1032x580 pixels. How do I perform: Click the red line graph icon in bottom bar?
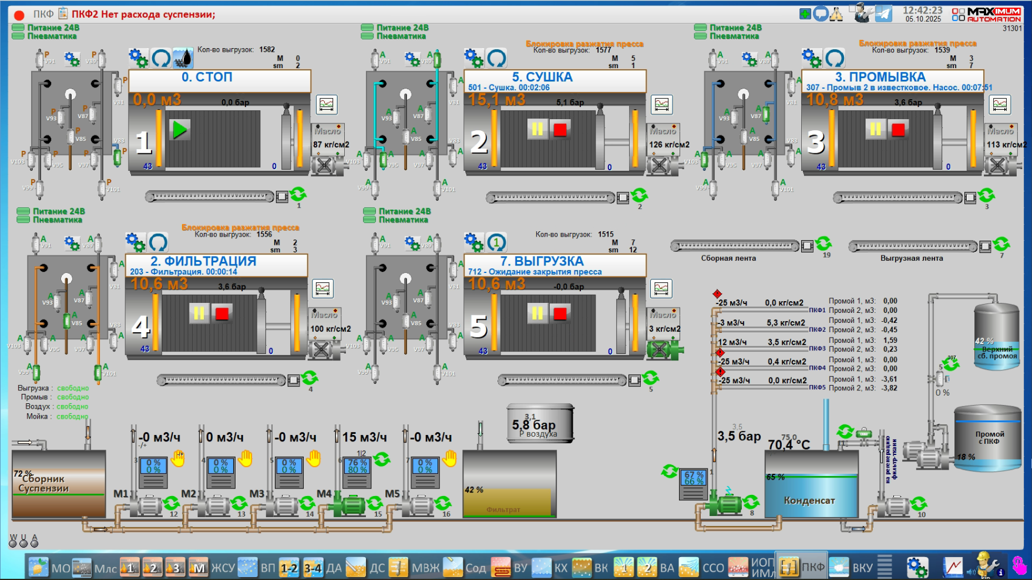pos(953,567)
